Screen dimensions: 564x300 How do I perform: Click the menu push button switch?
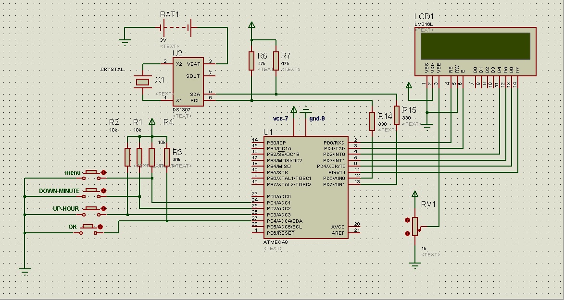91,175
